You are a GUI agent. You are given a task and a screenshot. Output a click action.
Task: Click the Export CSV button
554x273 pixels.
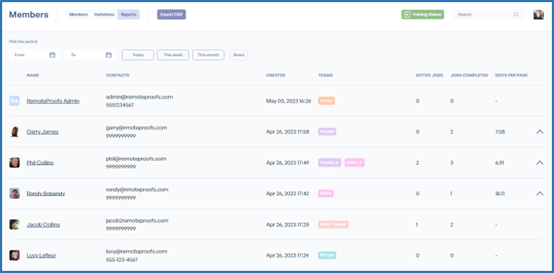point(172,14)
